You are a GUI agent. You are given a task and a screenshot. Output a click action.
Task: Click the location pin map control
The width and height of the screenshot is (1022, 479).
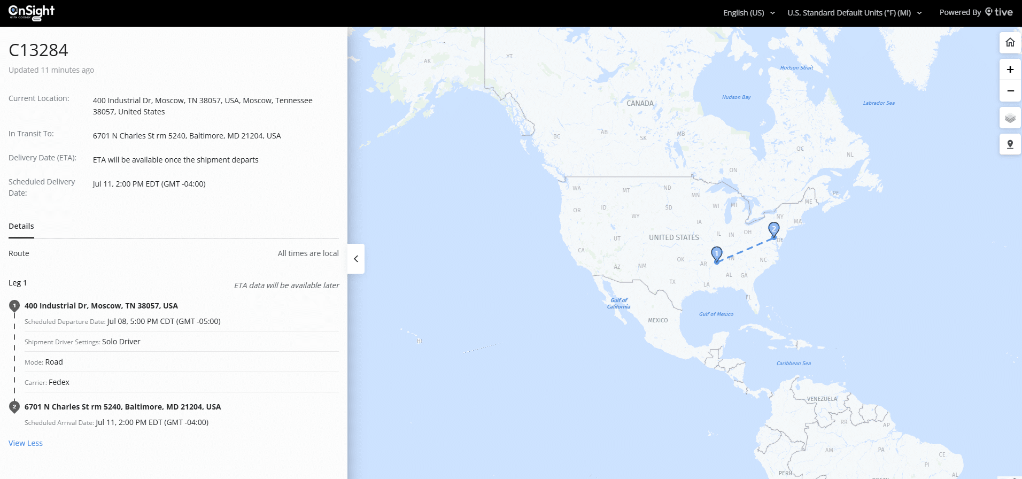[x=1010, y=144]
